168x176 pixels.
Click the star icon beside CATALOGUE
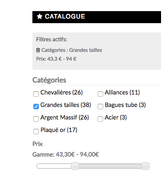pyautogui.click(x=39, y=16)
